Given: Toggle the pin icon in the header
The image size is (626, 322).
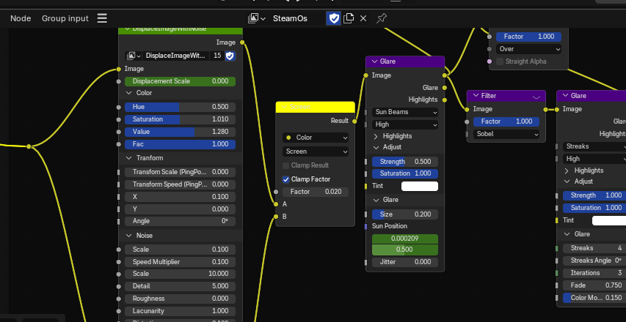Looking at the screenshot, I should [382, 18].
